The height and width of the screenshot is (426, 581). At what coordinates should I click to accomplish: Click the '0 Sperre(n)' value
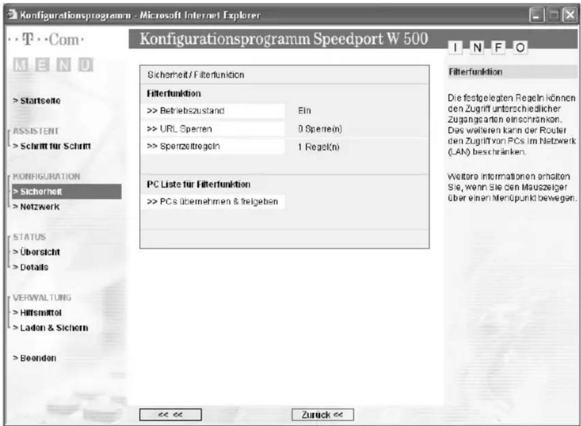point(320,129)
